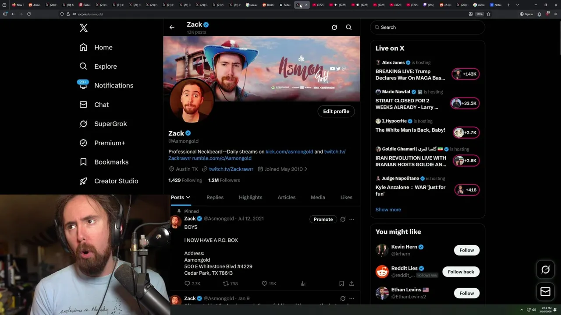Screen dimensions: 561x315
Task: Follow Ethan Levins
Action: (467, 293)
